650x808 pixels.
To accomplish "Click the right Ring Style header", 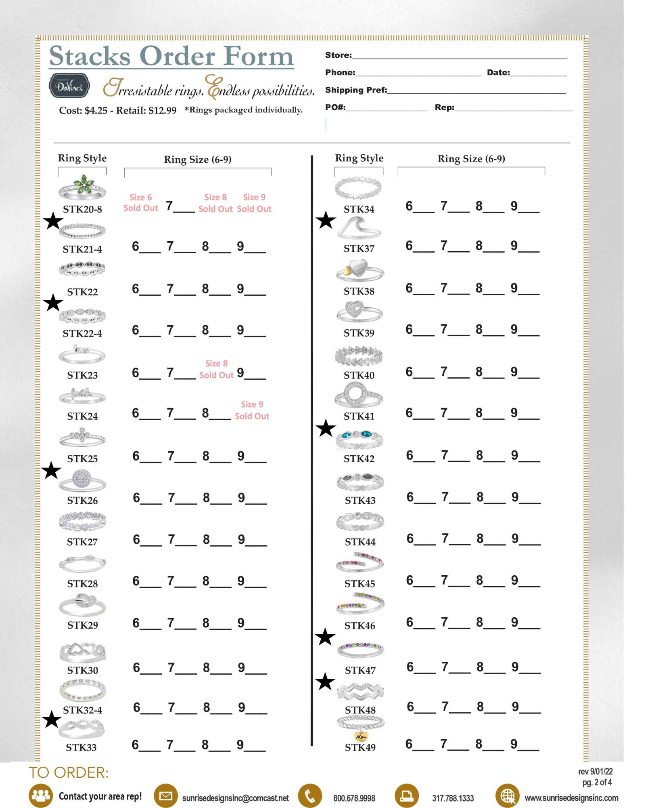I will [x=359, y=158].
